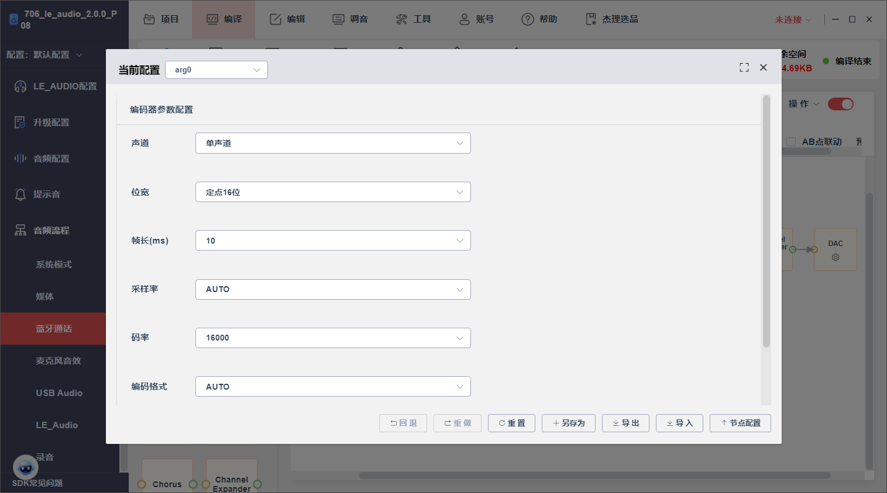Expand the 帧长(ms) dropdown
This screenshot has height=493, width=887.
point(333,241)
